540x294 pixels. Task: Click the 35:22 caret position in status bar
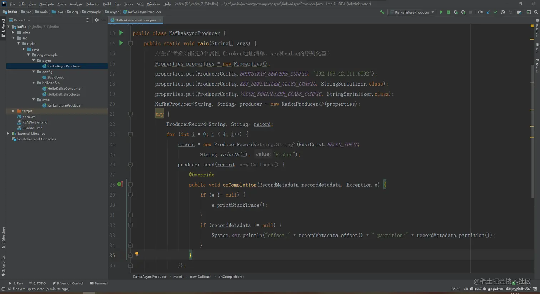[456, 289]
